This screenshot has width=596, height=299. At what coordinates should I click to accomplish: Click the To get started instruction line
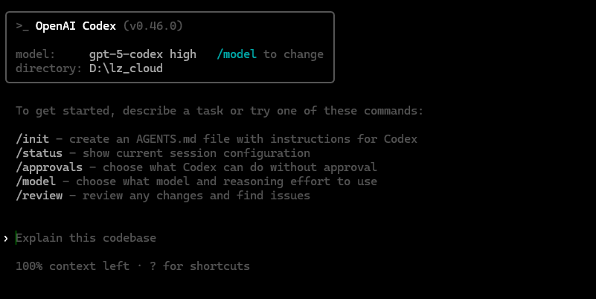[220, 111]
